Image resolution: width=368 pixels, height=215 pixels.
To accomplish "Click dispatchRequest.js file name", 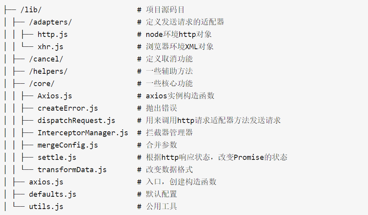I will tap(76, 120).
